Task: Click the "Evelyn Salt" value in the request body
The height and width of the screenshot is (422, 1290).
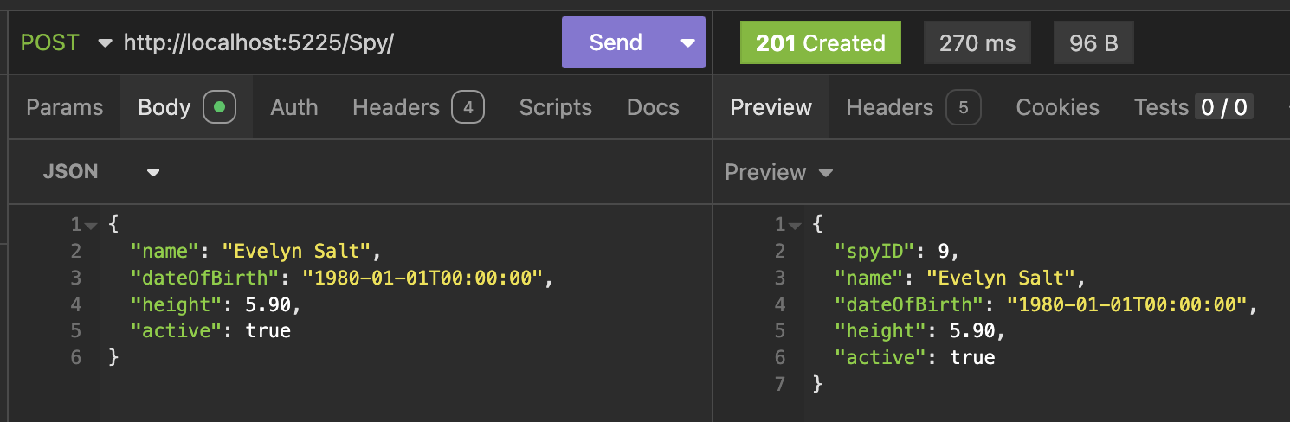Action: [297, 252]
